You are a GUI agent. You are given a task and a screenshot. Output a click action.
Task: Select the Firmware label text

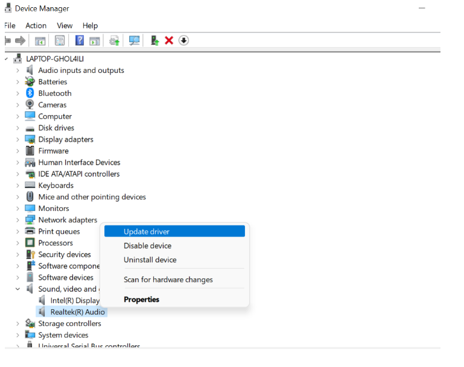coord(53,151)
